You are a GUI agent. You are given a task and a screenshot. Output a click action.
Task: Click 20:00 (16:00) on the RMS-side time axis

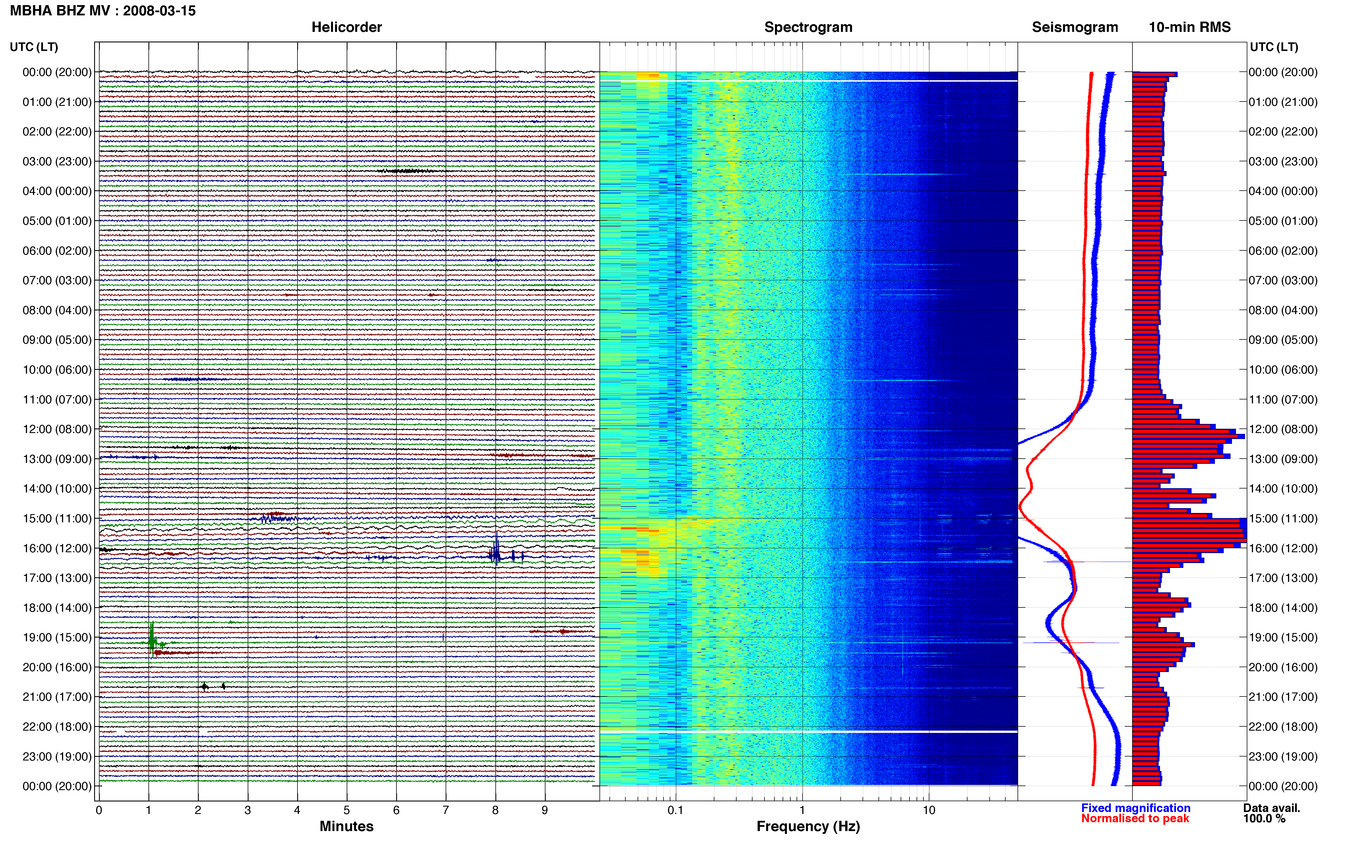(x=1283, y=667)
